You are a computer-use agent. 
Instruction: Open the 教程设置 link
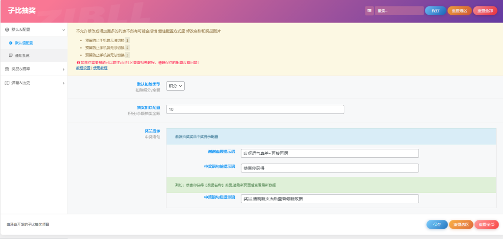point(83,68)
